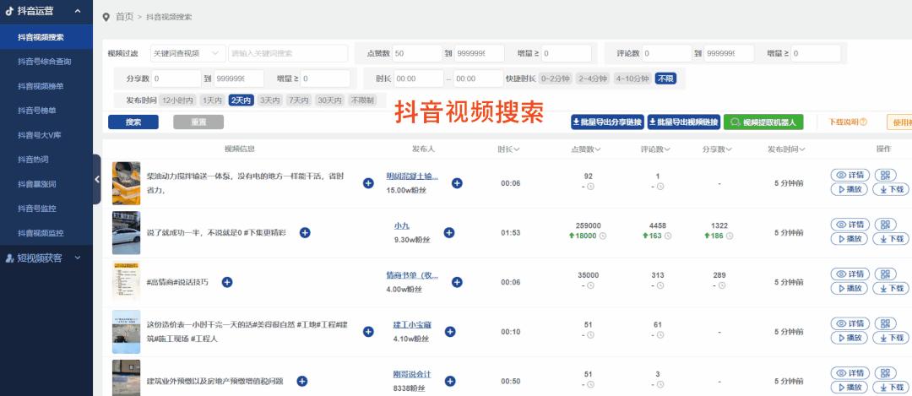The width and height of the screenshot is (912, 396).
Task: Click the keyword search input field
Action: coord(288,53)
